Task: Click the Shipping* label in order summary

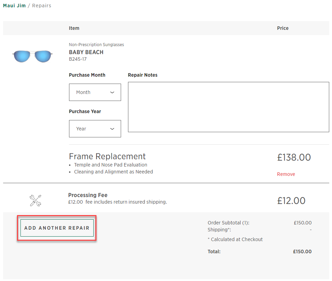Action: 219,230
